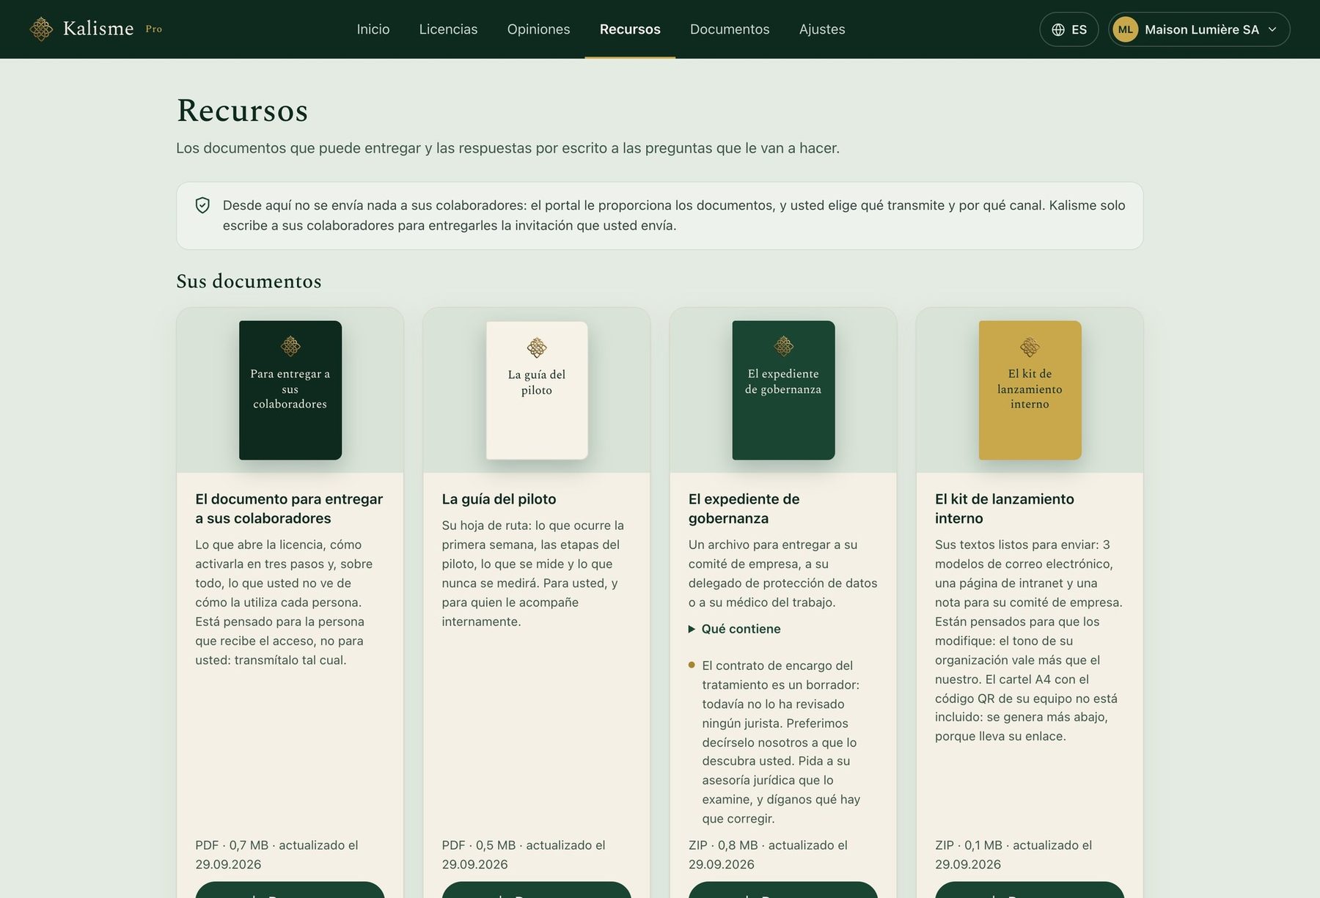Click 'PDF · 0,7 MB' file info
1320x898 pixels.
(232, 845)
